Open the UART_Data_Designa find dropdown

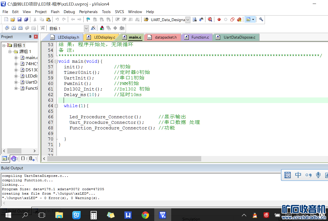point(188,20)
